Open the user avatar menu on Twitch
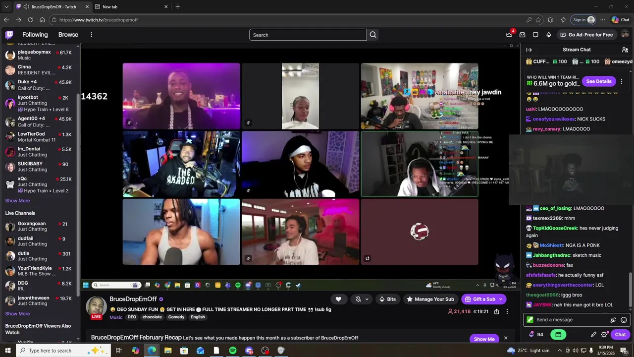Screen dimensions: 634x357 pos(625,35)
